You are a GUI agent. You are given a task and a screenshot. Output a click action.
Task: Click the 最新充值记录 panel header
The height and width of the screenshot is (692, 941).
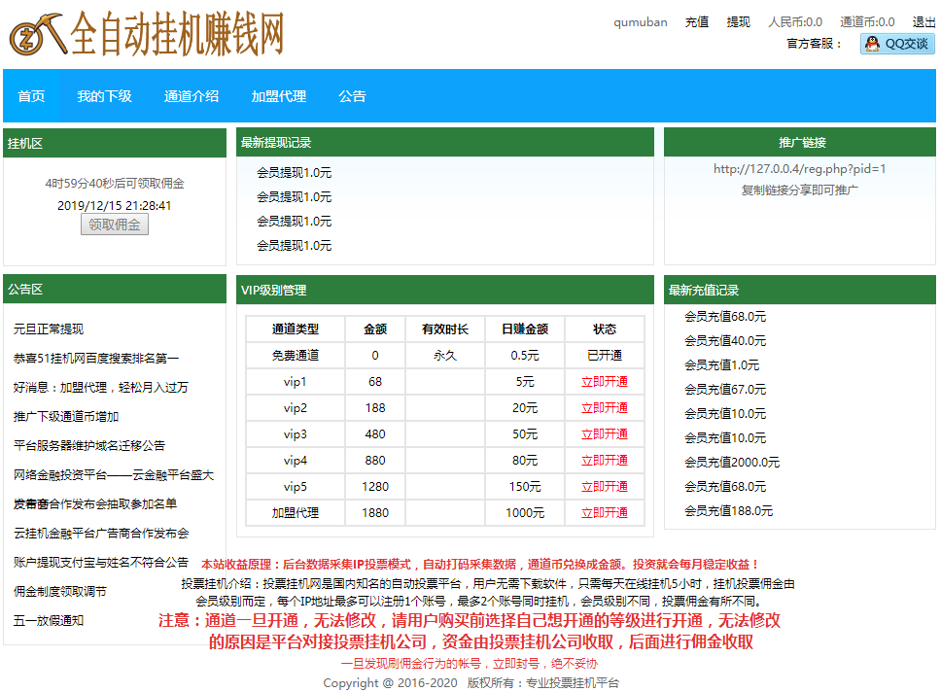[800, 290]
